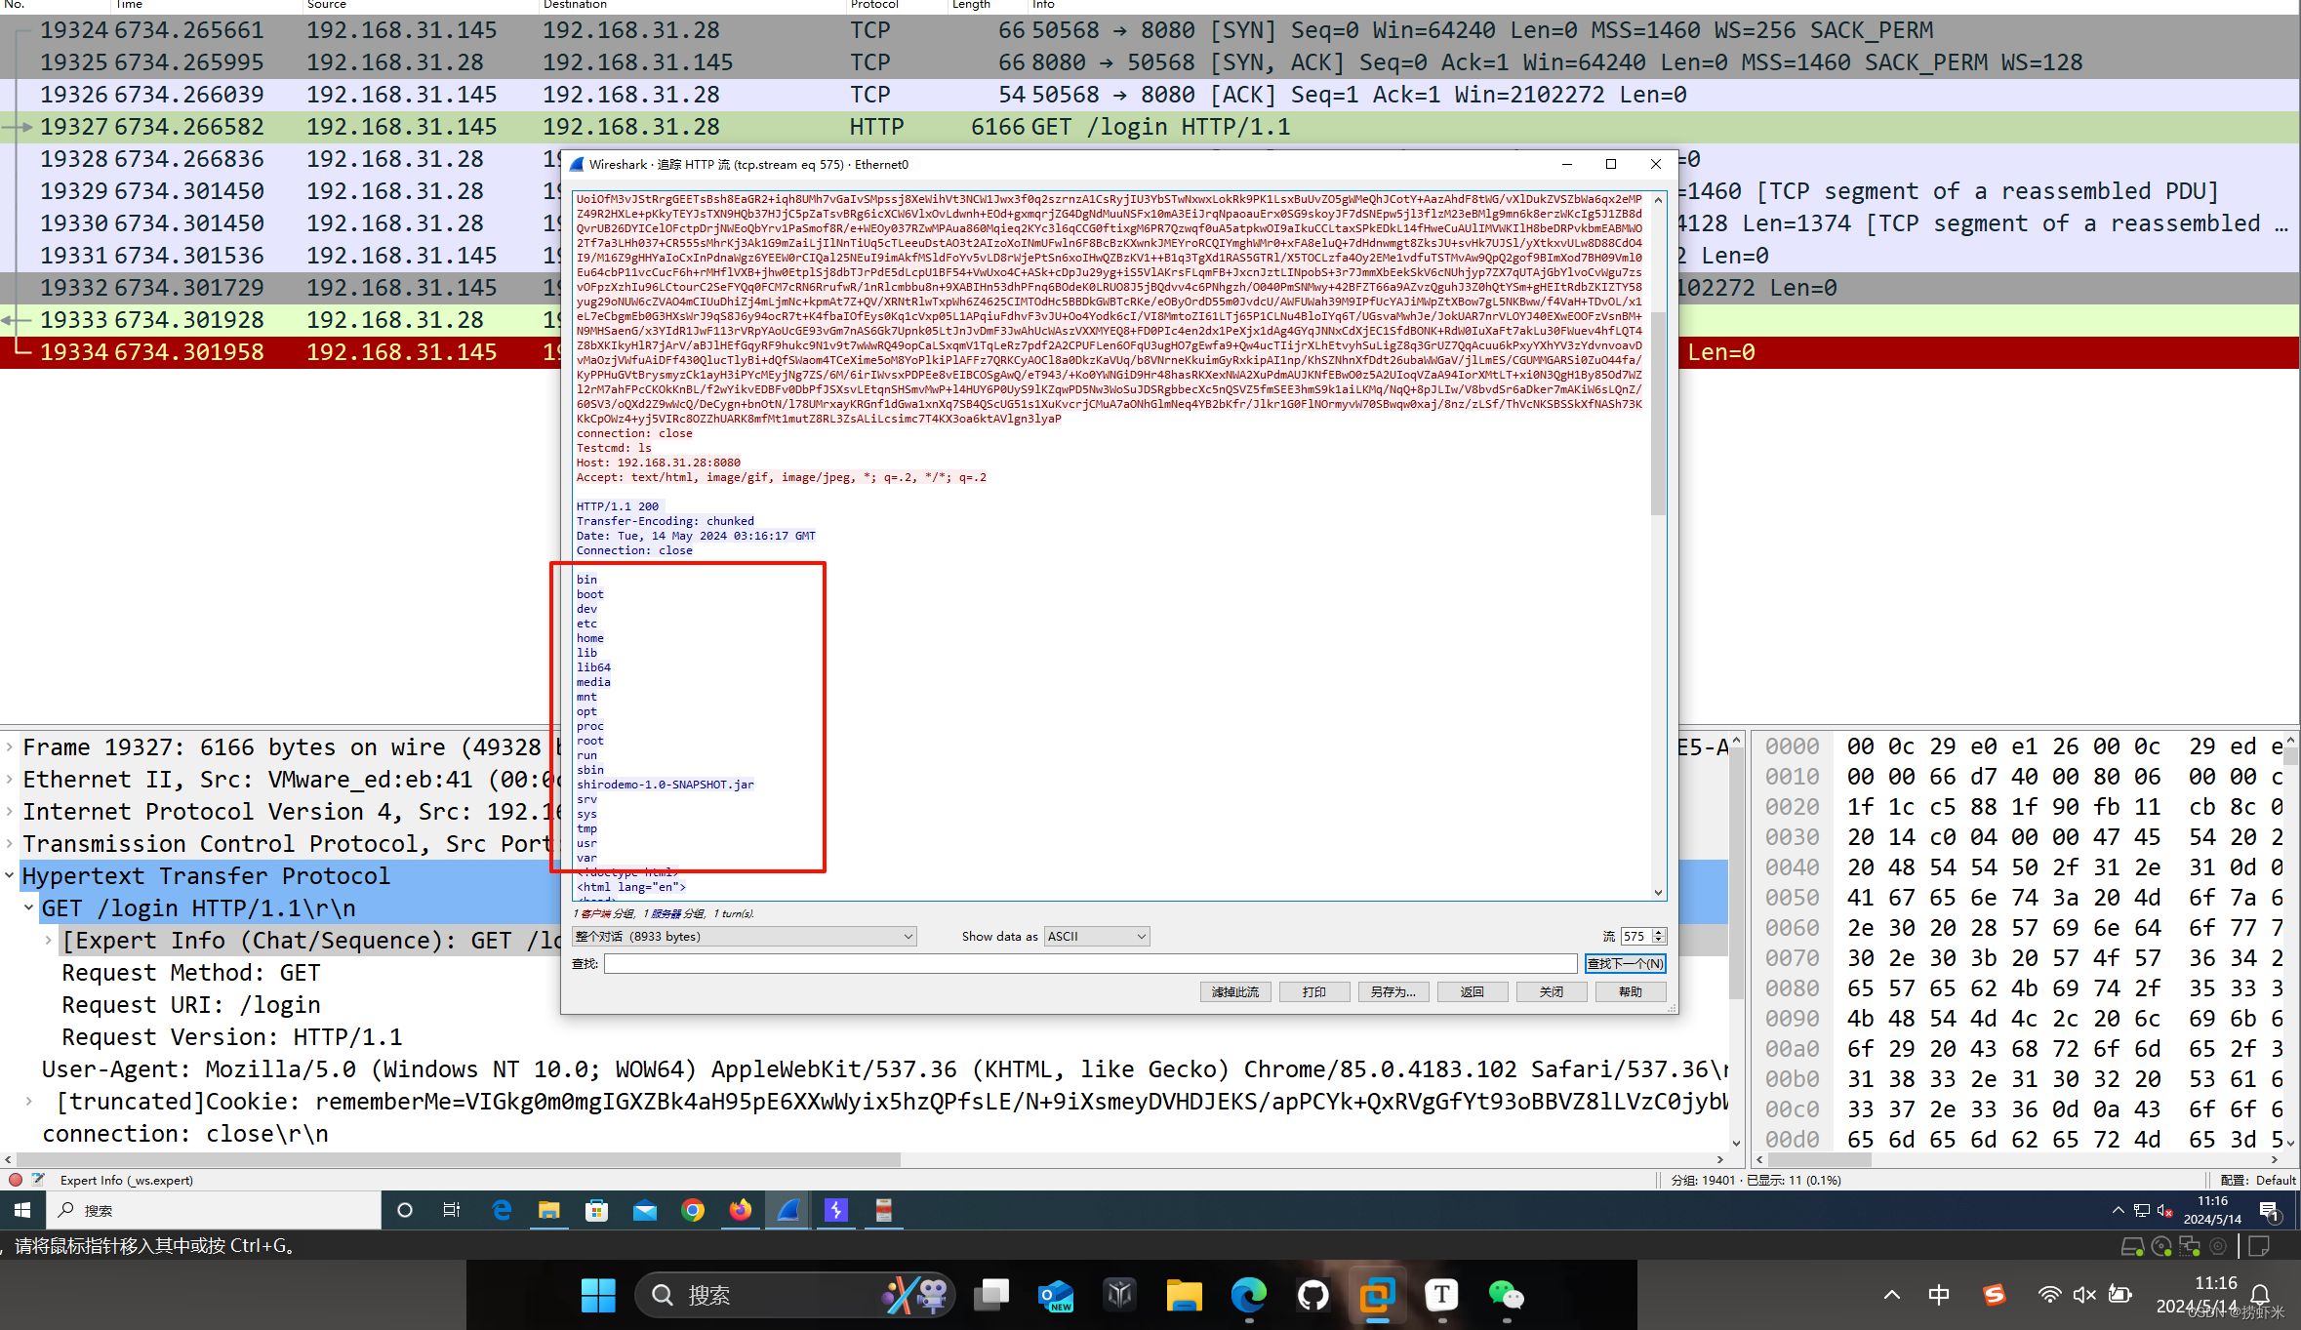Select packet 19324 SYN row

pos(1150,30)
